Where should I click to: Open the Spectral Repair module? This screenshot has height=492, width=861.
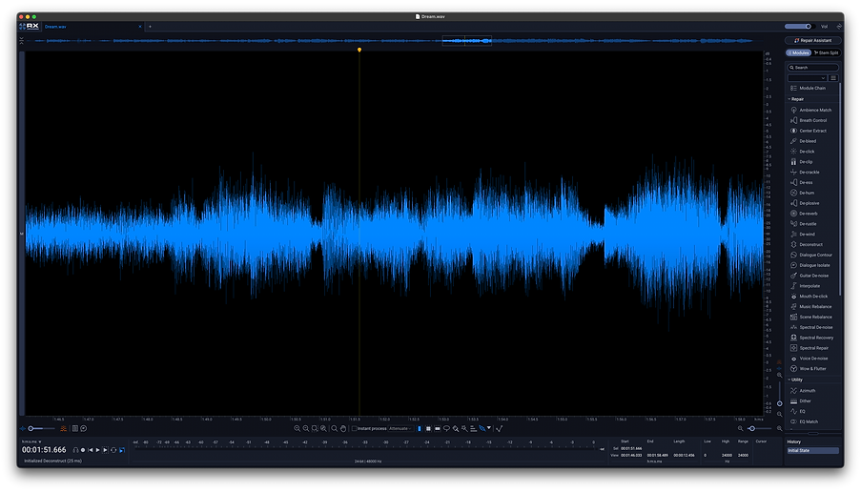[x=811, y=348]
